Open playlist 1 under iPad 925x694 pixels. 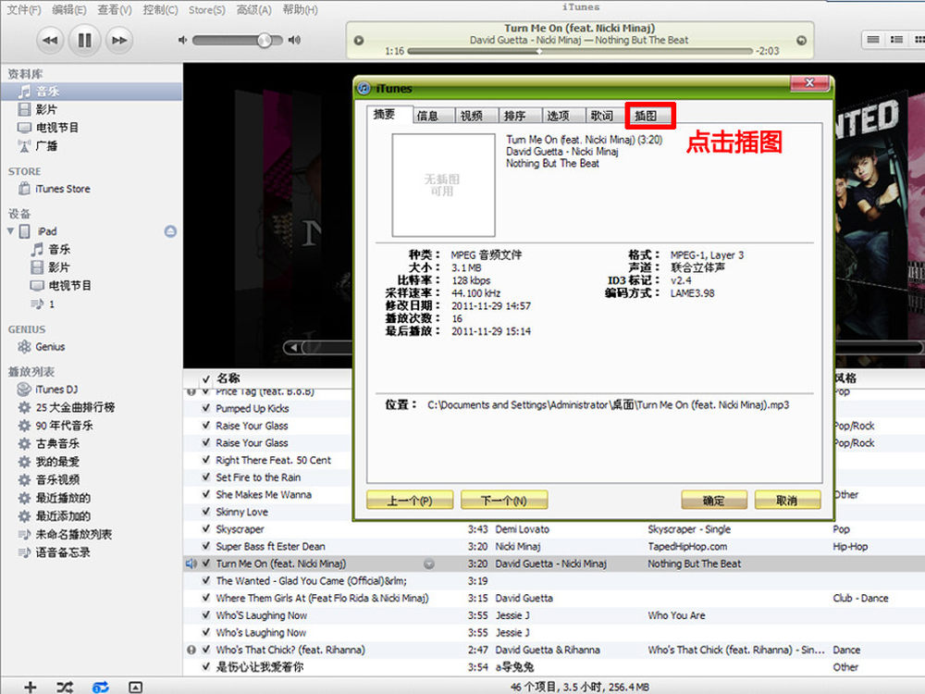point(51,304)
